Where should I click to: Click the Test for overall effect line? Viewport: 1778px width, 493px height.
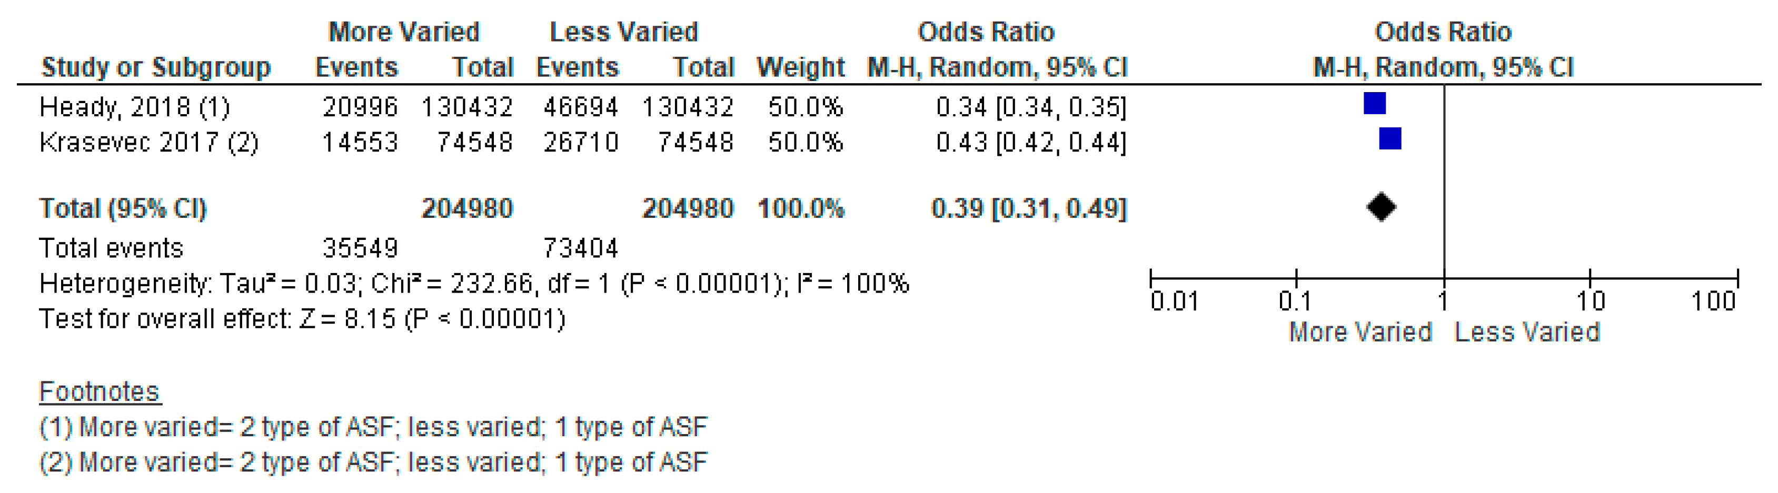[x=302, y=319]
